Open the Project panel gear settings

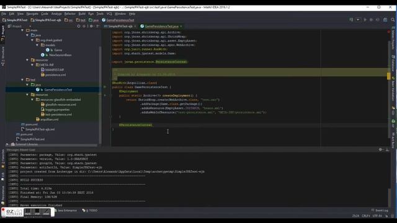(x=91, y=26)
